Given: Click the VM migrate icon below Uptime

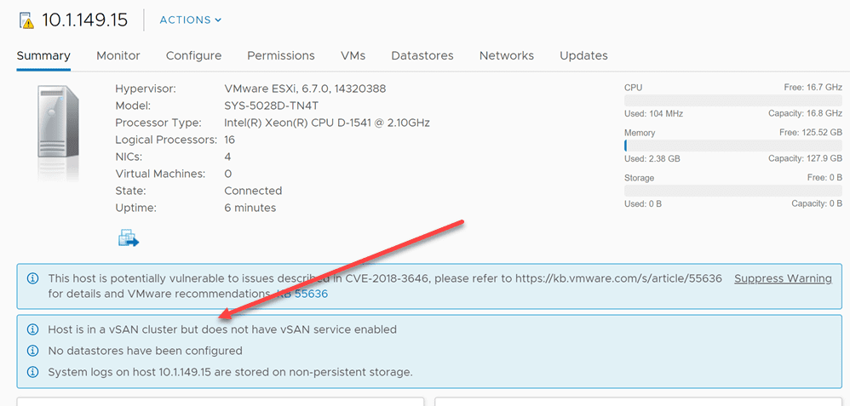Looking at the screenshot, I should coord(128,238).
